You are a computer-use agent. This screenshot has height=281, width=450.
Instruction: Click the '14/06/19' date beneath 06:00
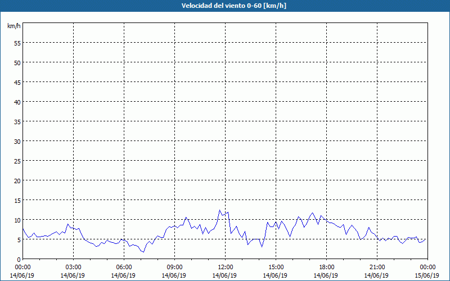(x=123, y=275)
